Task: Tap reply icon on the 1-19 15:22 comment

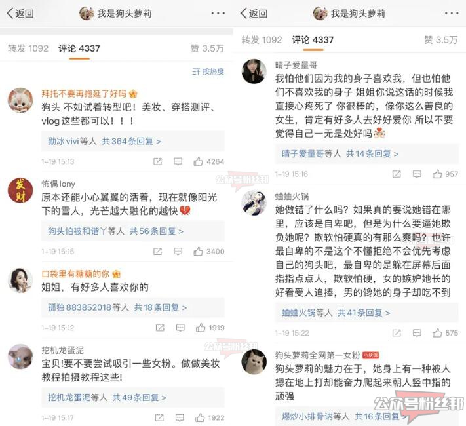Action: pyautogui.click(x=417, y=333)
